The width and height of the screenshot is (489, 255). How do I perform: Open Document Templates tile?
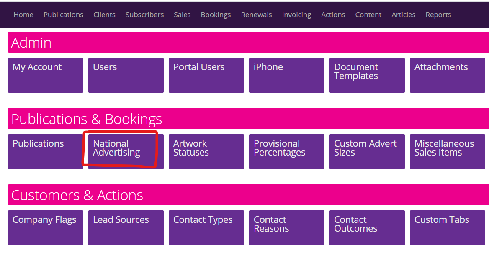pos(367,75)
